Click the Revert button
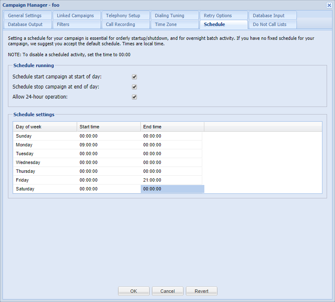335x302 pixels. (x=201, y=291)
